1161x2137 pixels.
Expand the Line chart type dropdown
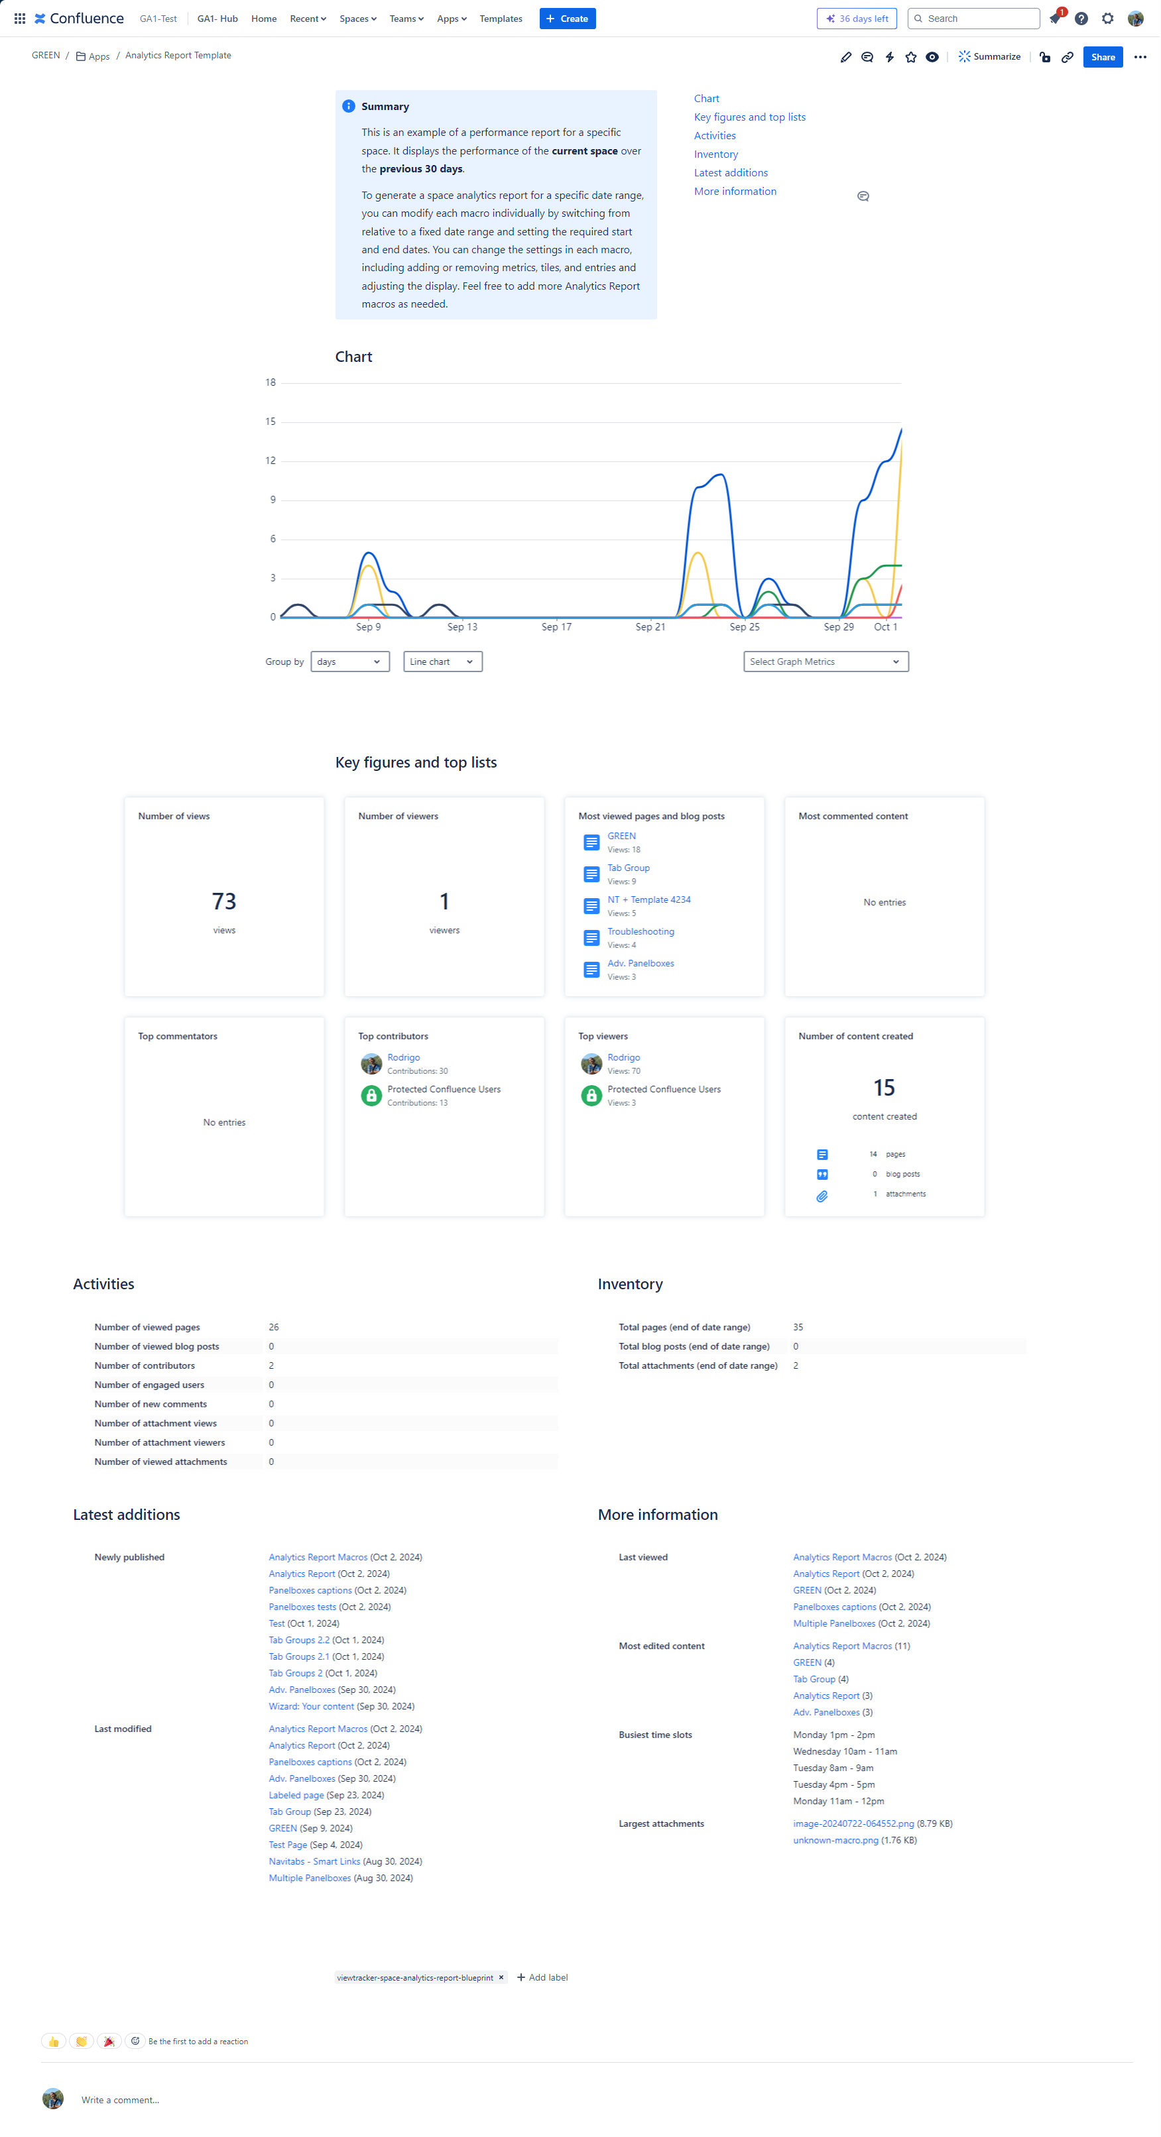442,661
